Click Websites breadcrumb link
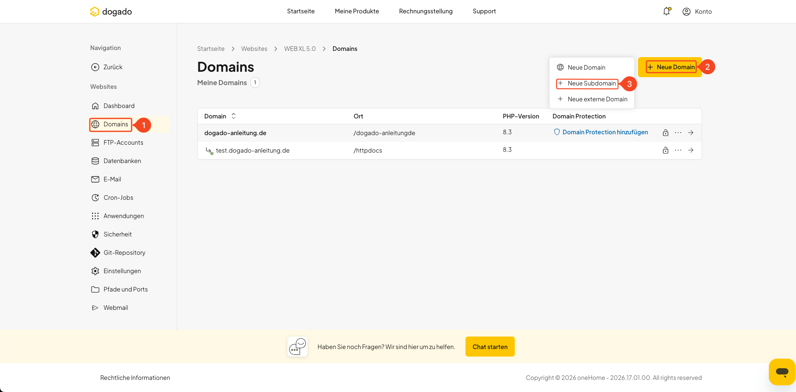 [x=254, y=49]
